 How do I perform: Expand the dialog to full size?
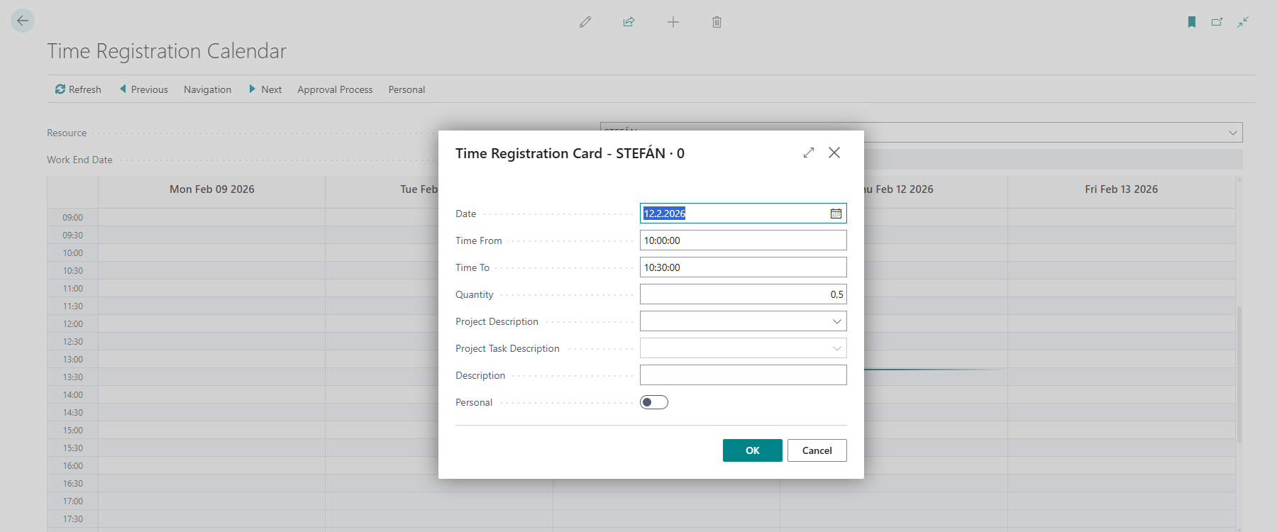[809, 153]
